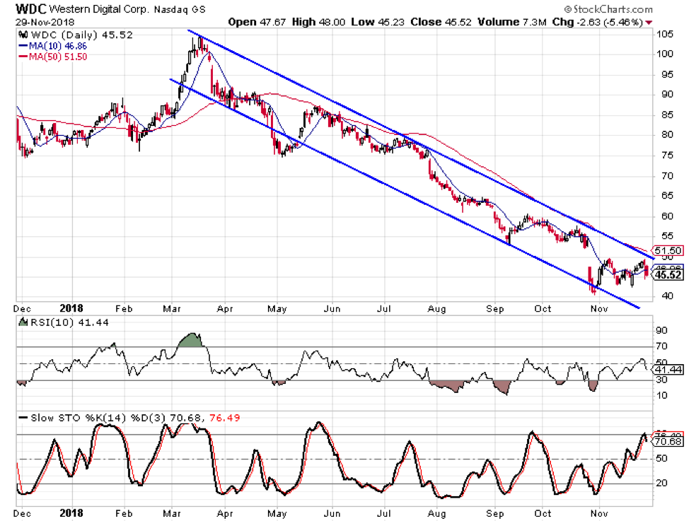Viewport: 689px width, 521px height.
Task: Select the Low 45.23 value
Action: (x=378, y=22)
